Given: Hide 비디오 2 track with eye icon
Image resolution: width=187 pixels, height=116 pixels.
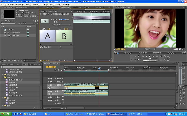Looking at the screenshot, I should [49, 82].
